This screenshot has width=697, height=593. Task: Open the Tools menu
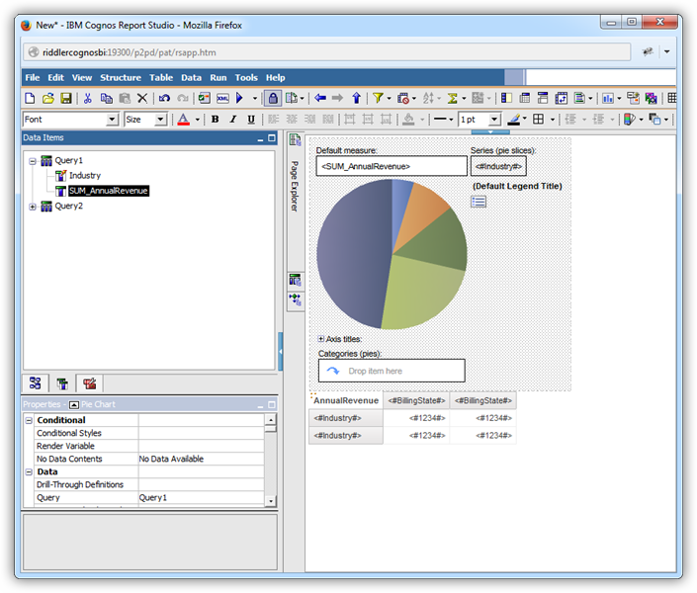point(246,77)
